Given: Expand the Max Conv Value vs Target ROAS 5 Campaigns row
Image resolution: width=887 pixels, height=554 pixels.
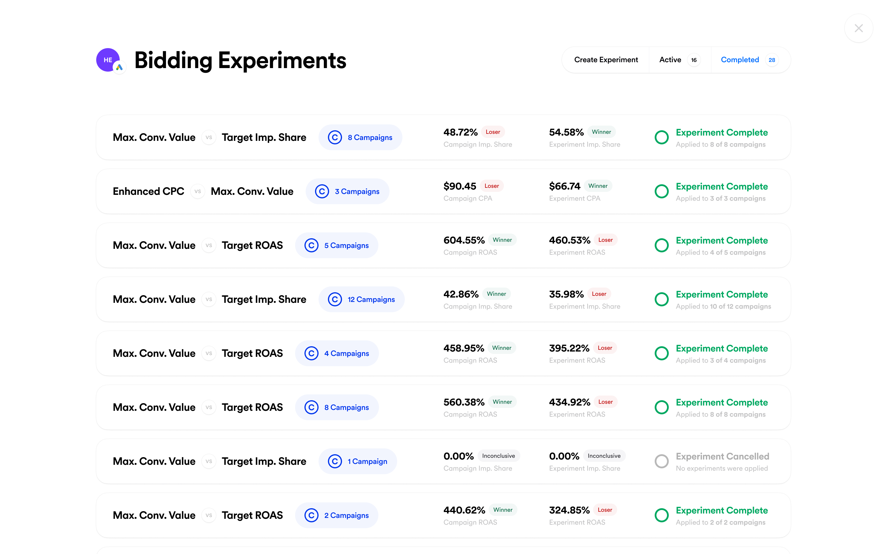Looking at the screenshot, I should pos(443,245).
